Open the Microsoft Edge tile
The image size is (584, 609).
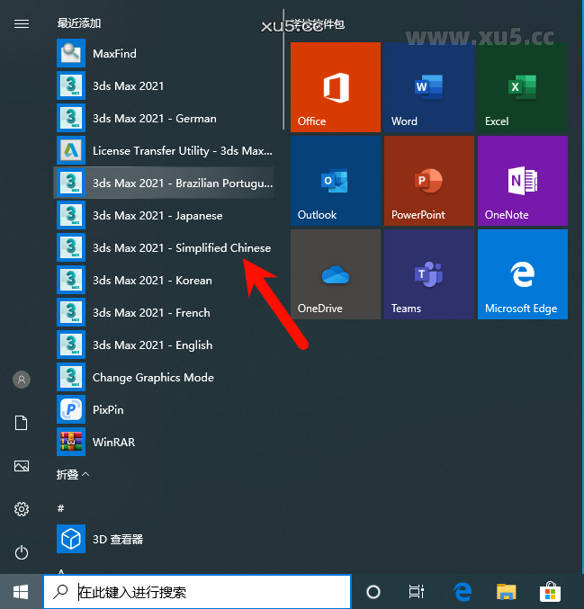522,274
